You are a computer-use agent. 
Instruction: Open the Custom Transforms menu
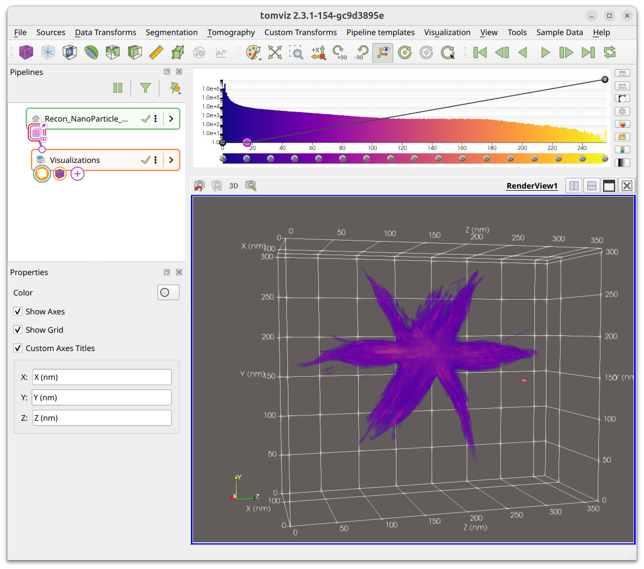click(300, 32)
